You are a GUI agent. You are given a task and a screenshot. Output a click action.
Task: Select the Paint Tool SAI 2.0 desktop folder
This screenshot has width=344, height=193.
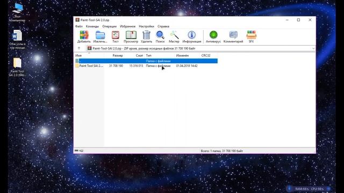17,67
